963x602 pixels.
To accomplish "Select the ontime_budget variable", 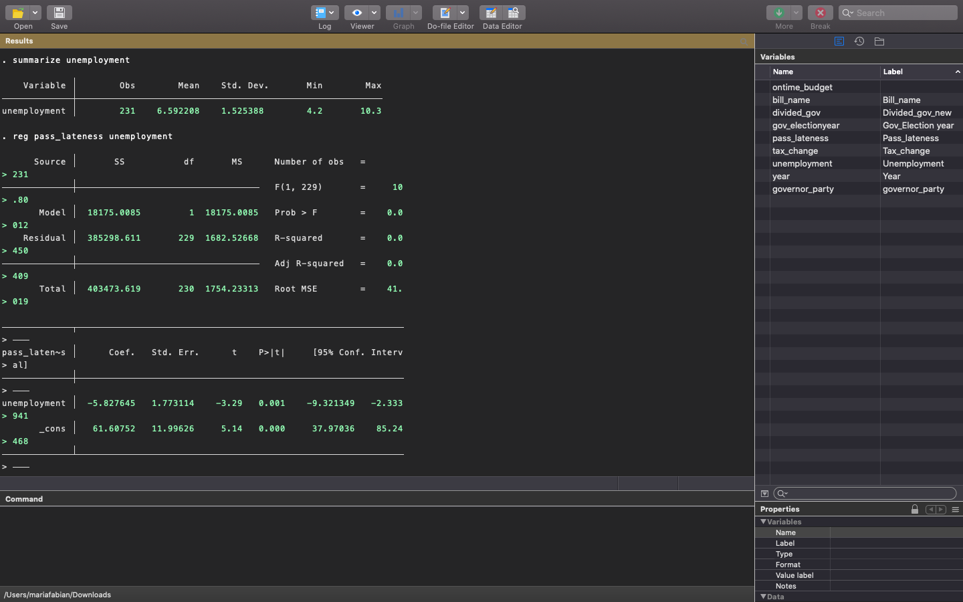I will click(859, 87).
